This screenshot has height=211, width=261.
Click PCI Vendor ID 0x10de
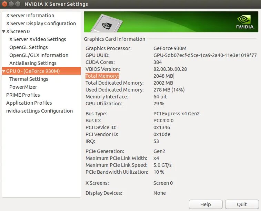162,134
